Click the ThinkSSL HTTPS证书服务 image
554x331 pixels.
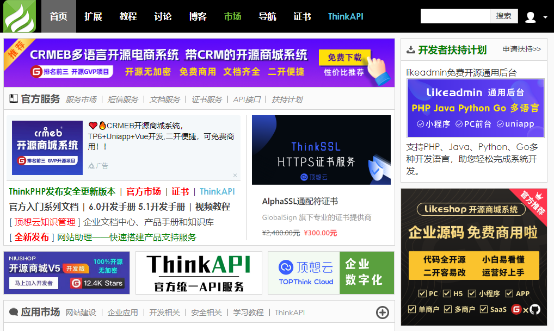321,149
